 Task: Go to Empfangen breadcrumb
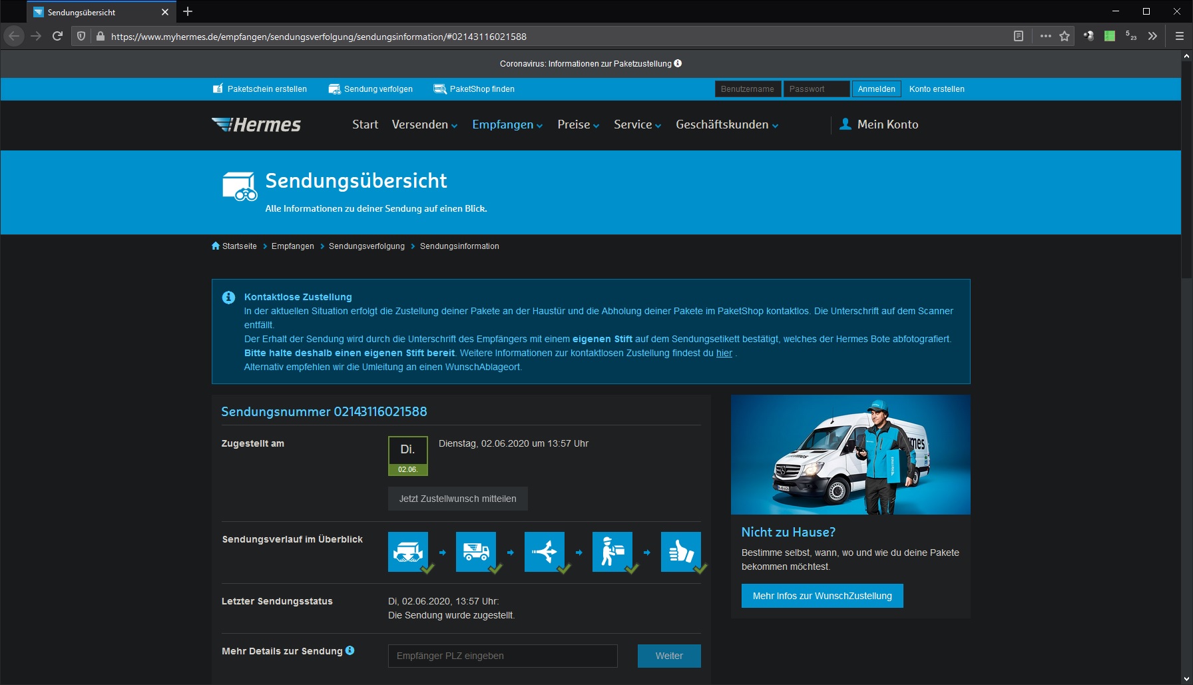coord(293,246)
